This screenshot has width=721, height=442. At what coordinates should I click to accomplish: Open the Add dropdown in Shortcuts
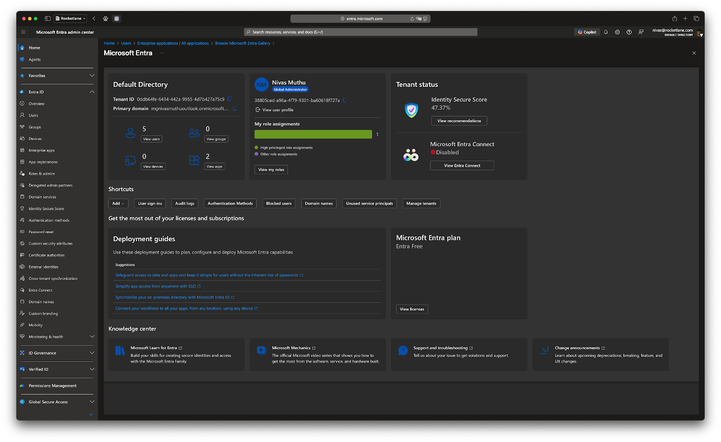tap(118, 203)
